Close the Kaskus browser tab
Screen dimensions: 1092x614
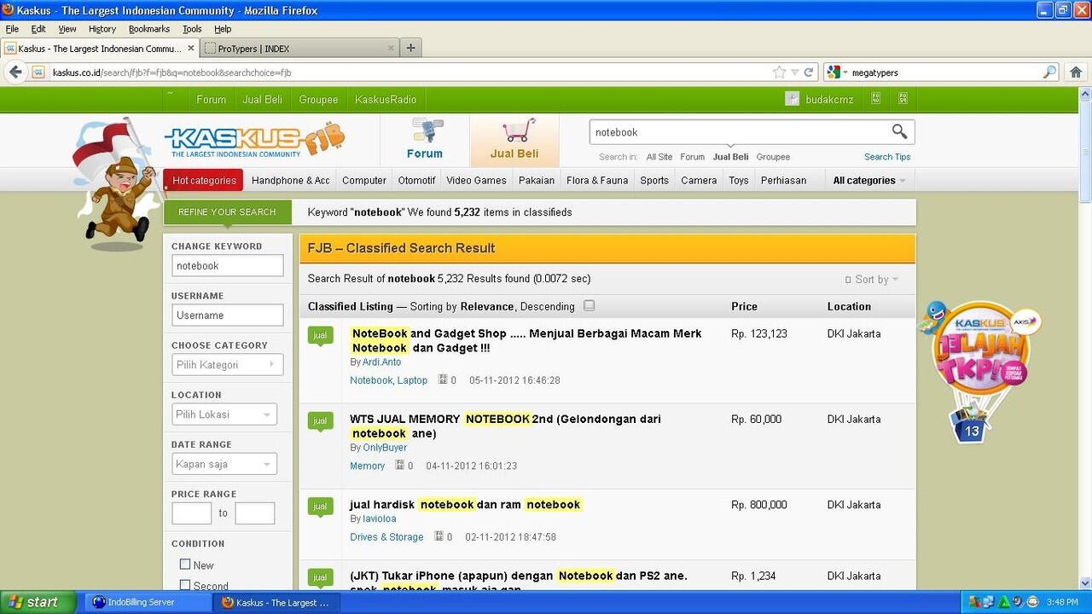191,49
